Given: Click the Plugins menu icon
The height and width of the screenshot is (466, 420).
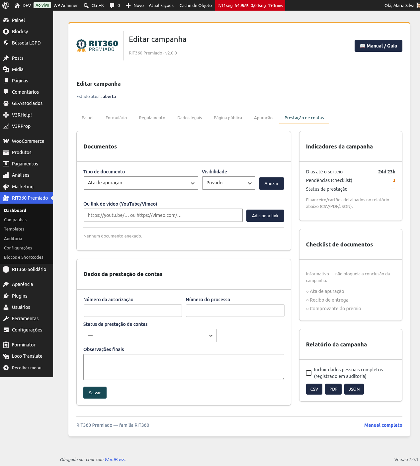Looking at the screenshot, I should coord(6,296).
